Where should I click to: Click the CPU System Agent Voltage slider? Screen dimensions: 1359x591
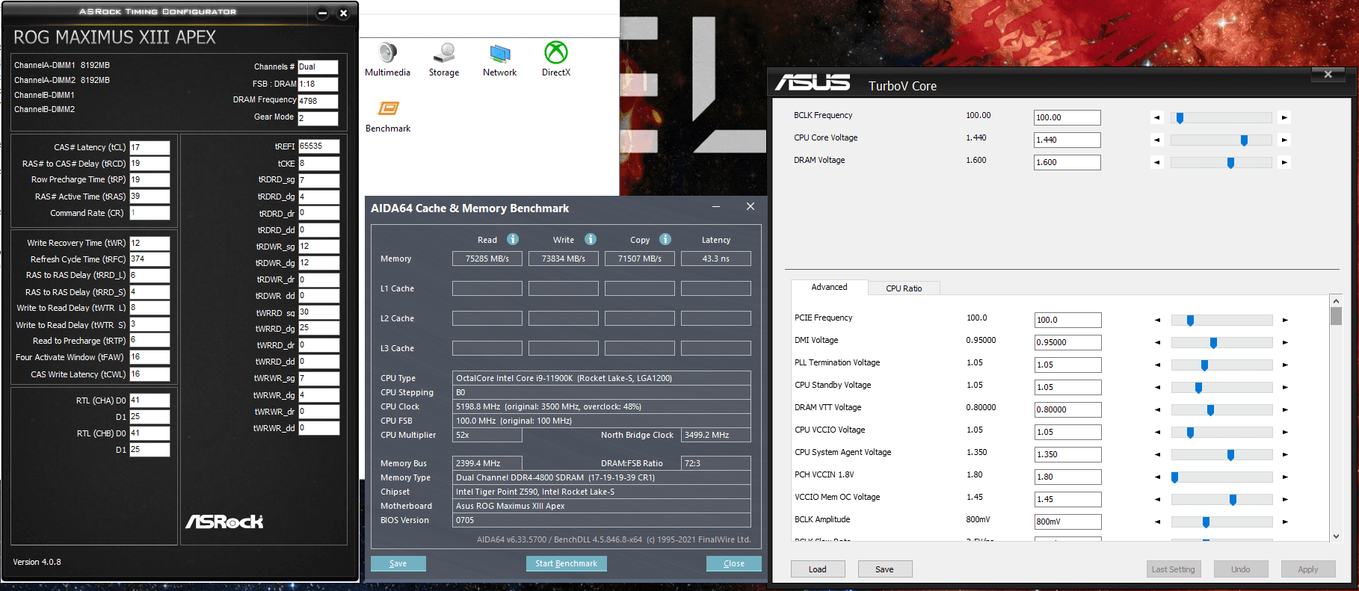[x=1221, y=454]
